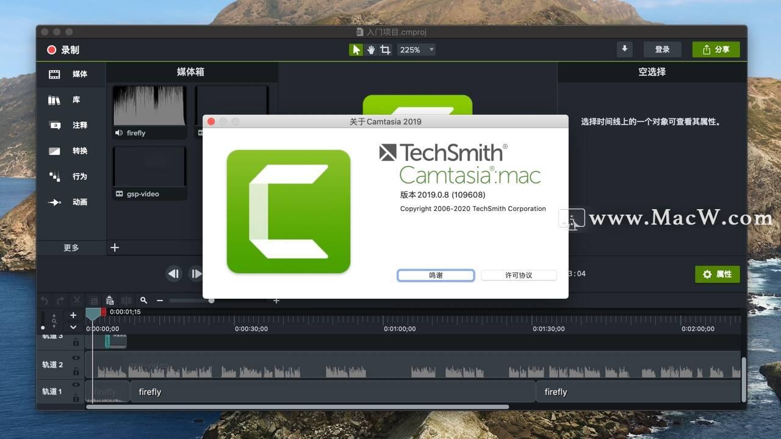Click the timeline playhead marker
The width and height of the screenshot is (781, 439).
pos(93,314)
